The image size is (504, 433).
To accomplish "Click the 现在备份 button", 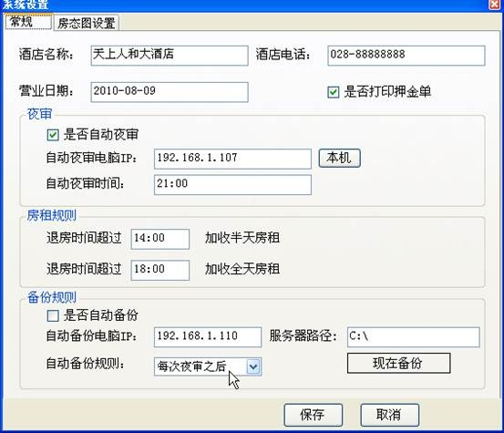I will tap(399, 363).
